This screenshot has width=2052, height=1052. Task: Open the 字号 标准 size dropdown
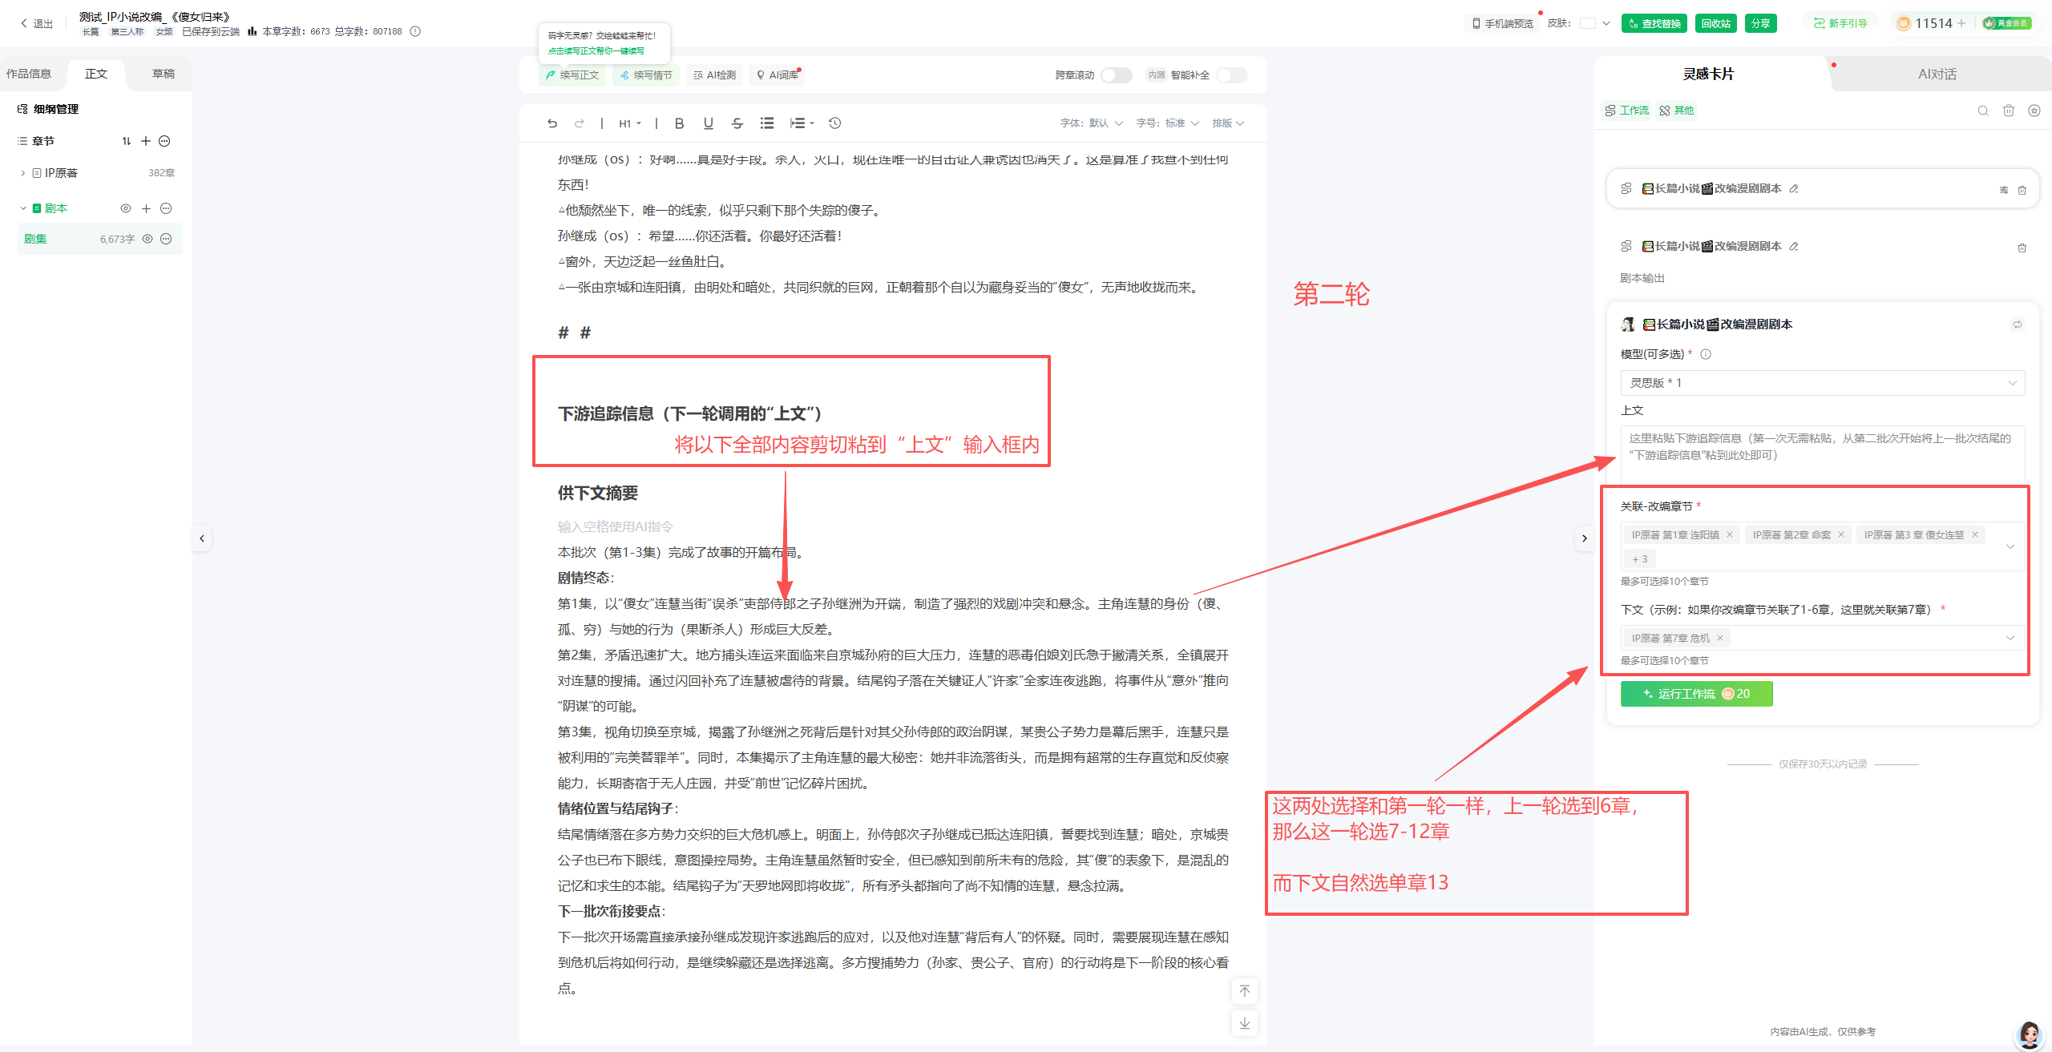(x=1168, y=123)
